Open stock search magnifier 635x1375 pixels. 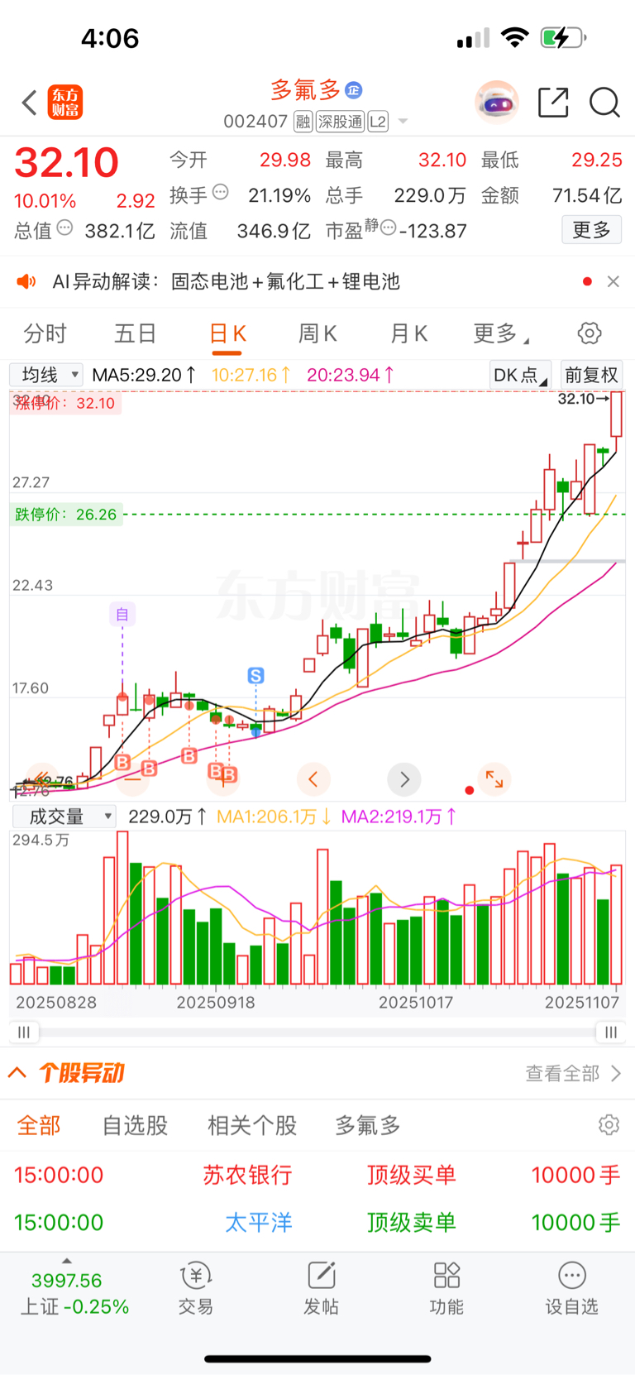click(604, 103)
